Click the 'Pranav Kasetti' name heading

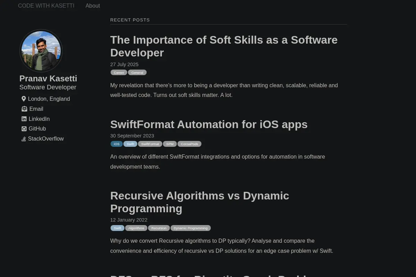48,79
